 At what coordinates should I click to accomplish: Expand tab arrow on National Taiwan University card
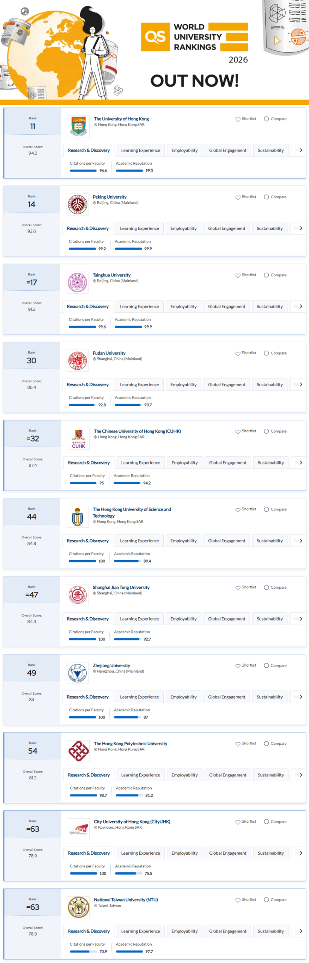(x=301, y=931)
